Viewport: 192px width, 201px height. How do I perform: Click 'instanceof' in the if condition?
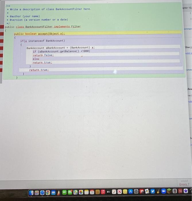pos(36,41)
